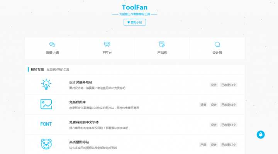Viewport: 278px width, 154px height.
Task: Click the ToolFan logo title
Action: (x=135, y=7)
